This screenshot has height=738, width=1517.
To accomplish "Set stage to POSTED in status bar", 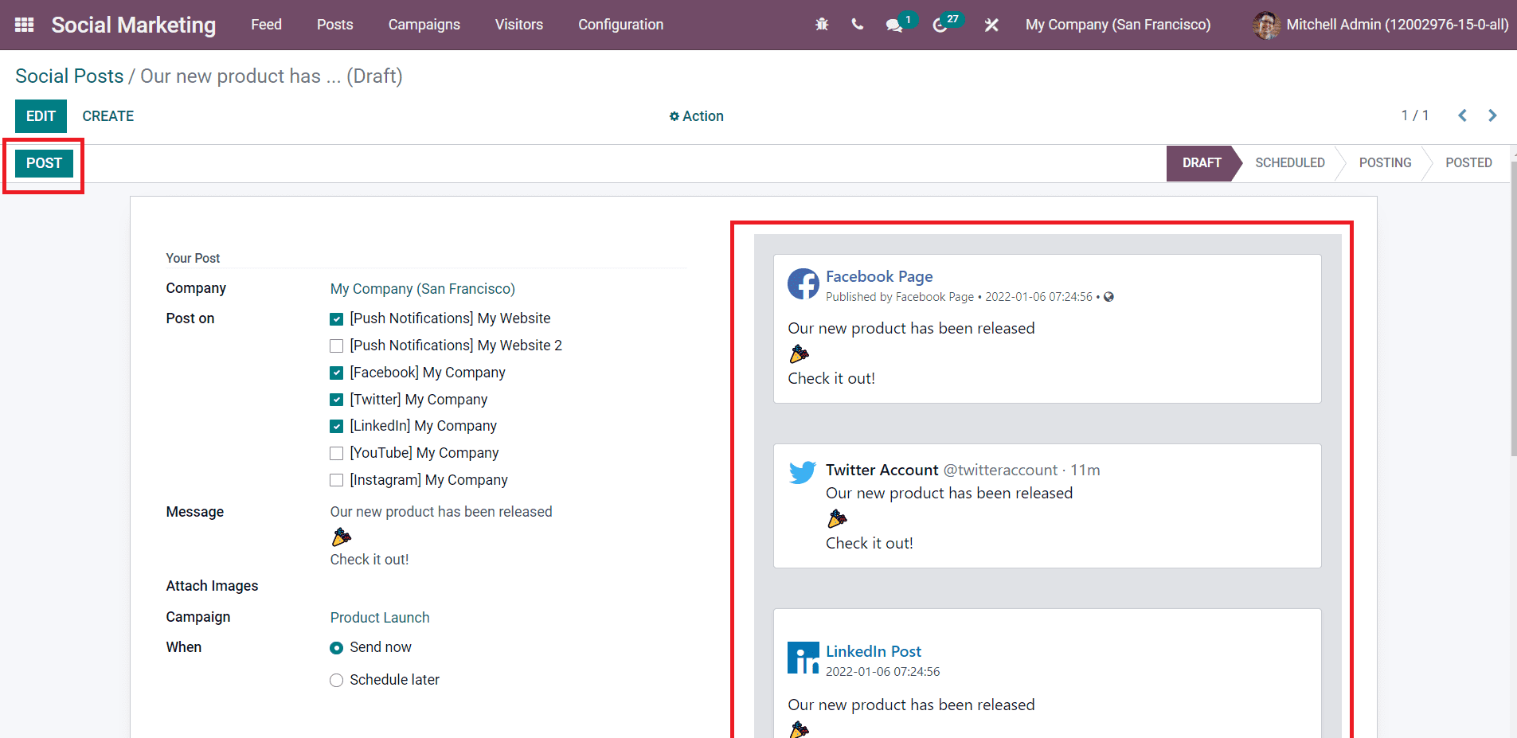I will click(1468, 163).
